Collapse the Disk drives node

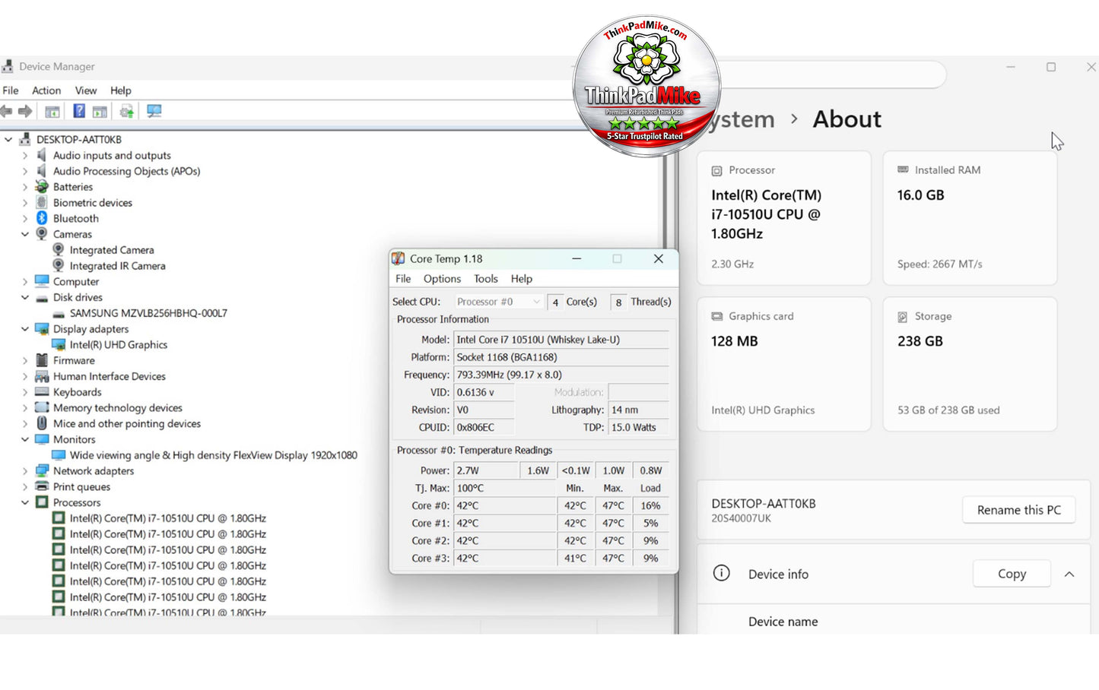click(x=25, y=297)
